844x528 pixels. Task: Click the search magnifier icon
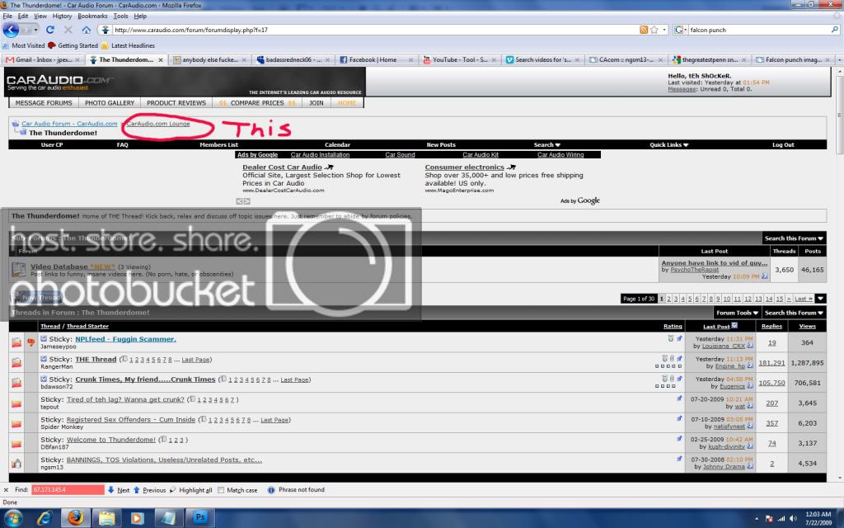click(x=834, y=30)
